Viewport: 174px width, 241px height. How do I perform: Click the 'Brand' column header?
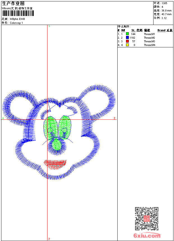(161, 30)
